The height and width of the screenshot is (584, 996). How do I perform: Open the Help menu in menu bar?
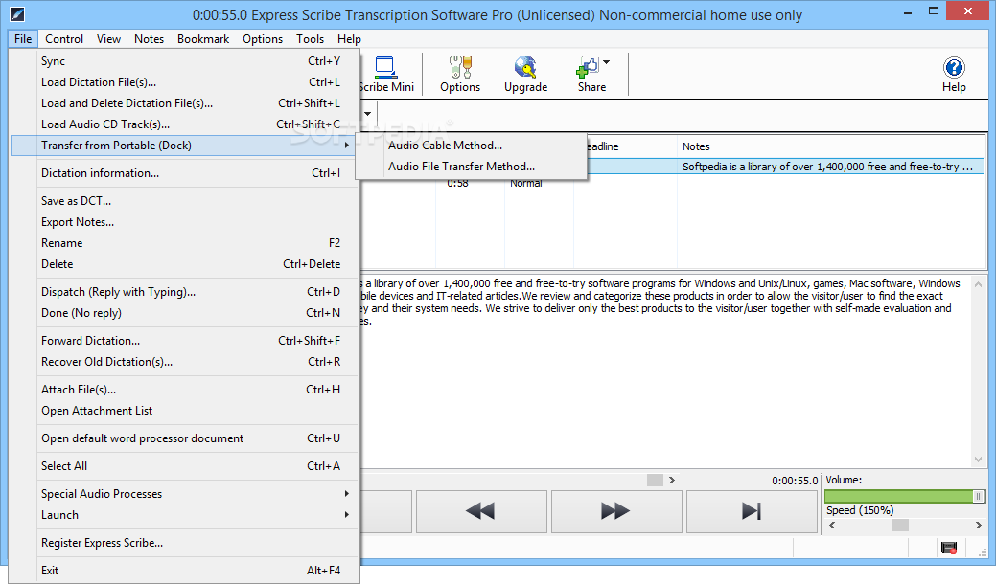coord(349,38)
